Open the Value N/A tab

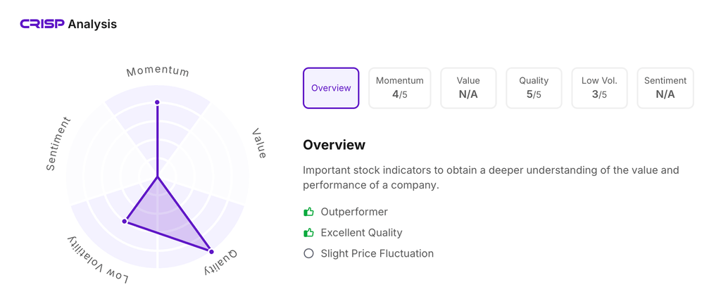click(x=468, y=88)
